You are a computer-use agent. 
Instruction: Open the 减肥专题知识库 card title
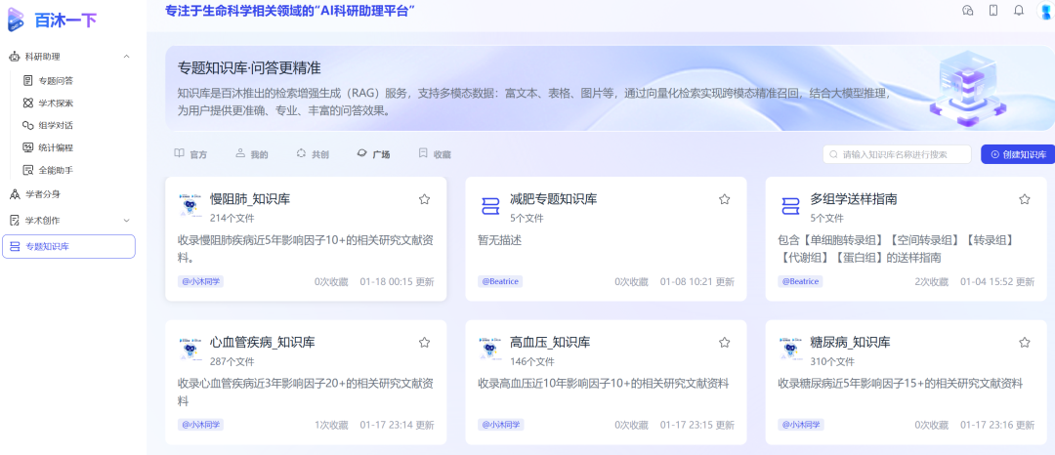[554, 199]
